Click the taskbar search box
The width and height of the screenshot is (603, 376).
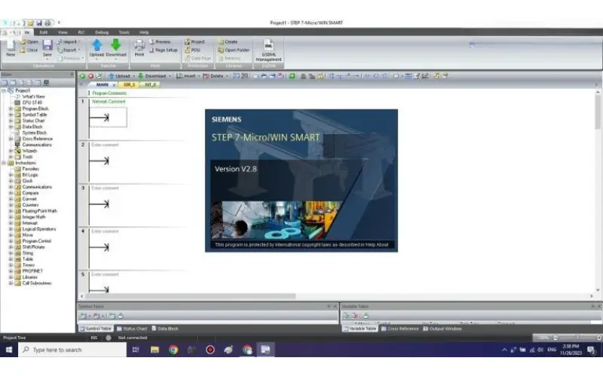coord(72,350)
